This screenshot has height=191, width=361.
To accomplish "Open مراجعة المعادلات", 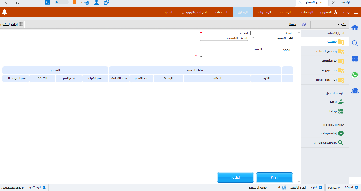I will coord(325,143).
